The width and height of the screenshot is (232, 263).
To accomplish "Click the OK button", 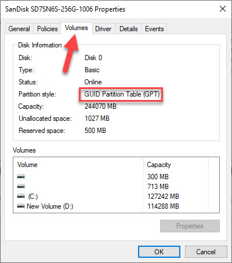I will (x=159, y=251).
